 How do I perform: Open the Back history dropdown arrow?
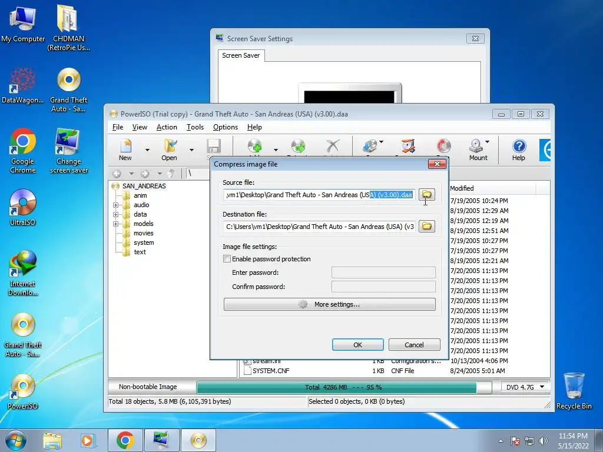point(131,174)
